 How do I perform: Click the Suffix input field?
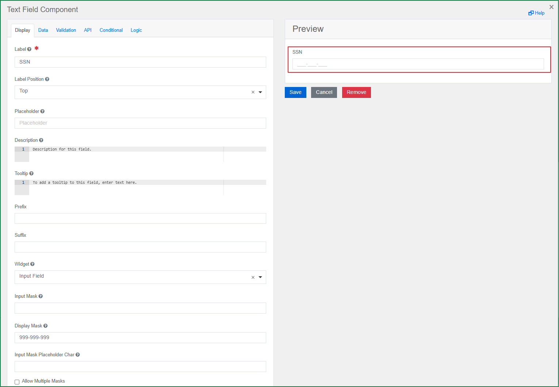140,247
